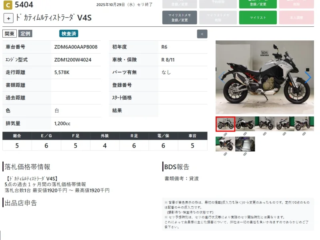Select the second motorcycle thumbnail
Screen dimensions: 320x240
(x=245, y=124)
